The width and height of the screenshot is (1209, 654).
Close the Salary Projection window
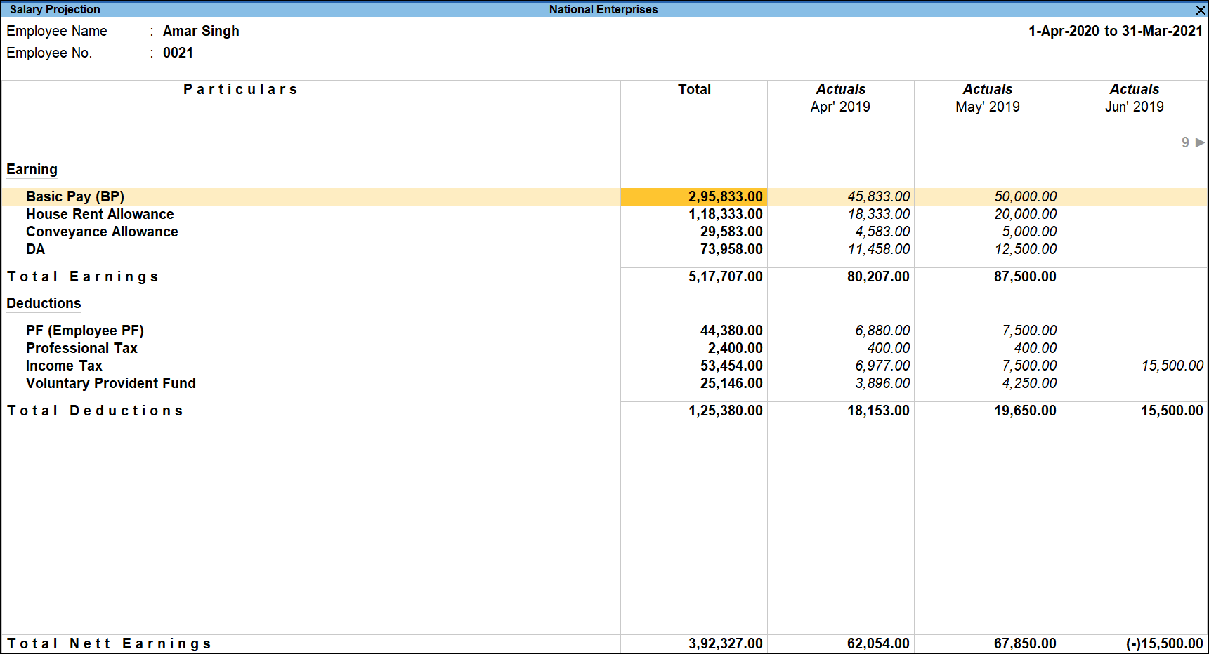pyautogui.click(x=1201, y=10)
